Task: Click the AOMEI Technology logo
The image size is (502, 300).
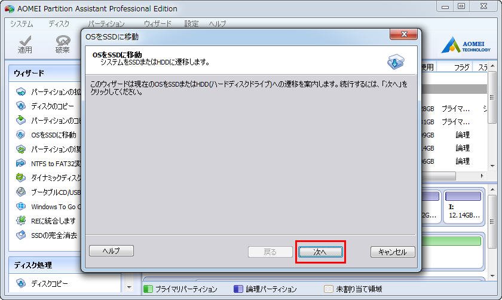Action: (x=466, y=45)
